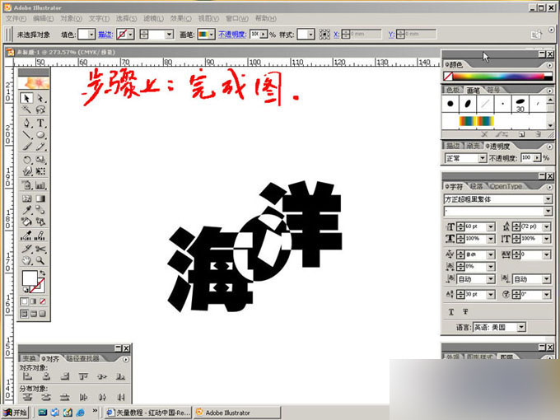Click horizontal distribute left icon
Viewport: 560px width, 420px height.
click(x=83, y=397)
